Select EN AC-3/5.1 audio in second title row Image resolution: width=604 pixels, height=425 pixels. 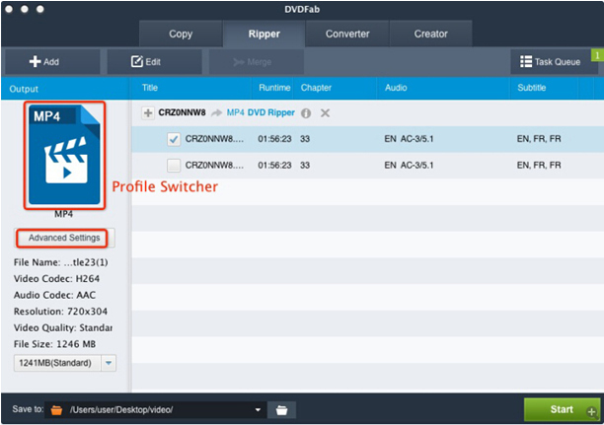pos(409,166)
